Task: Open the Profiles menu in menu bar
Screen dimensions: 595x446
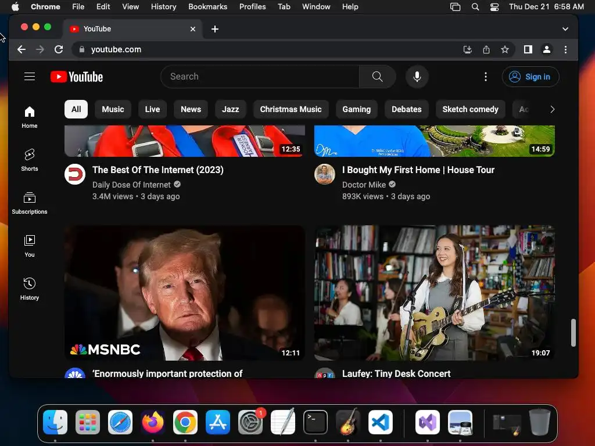Action: 252,7
